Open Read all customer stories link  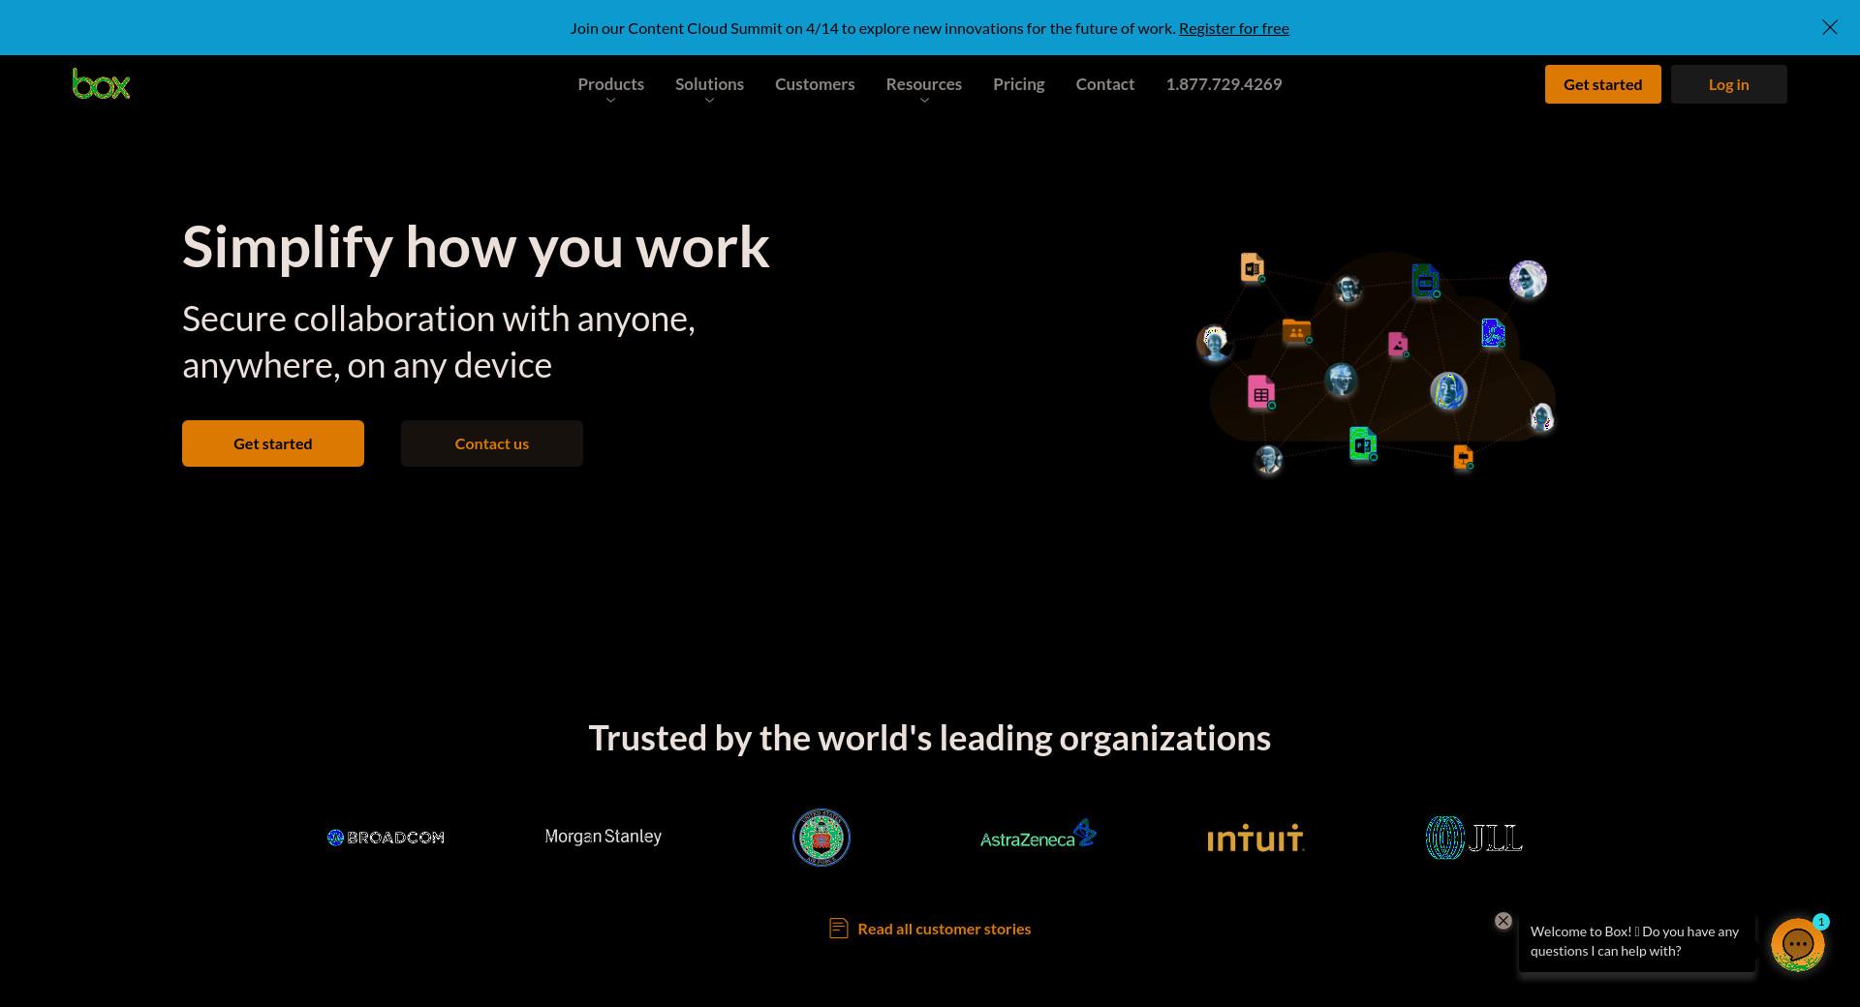[944, 929]
